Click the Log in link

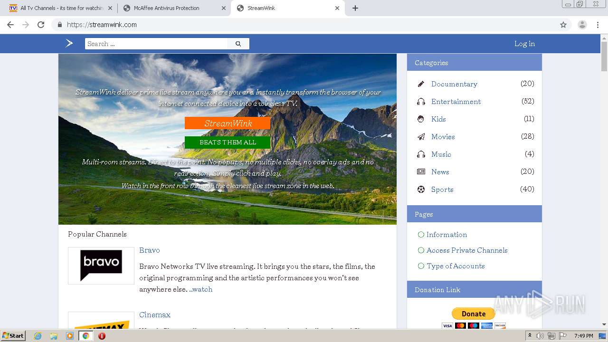coord(524,44)
